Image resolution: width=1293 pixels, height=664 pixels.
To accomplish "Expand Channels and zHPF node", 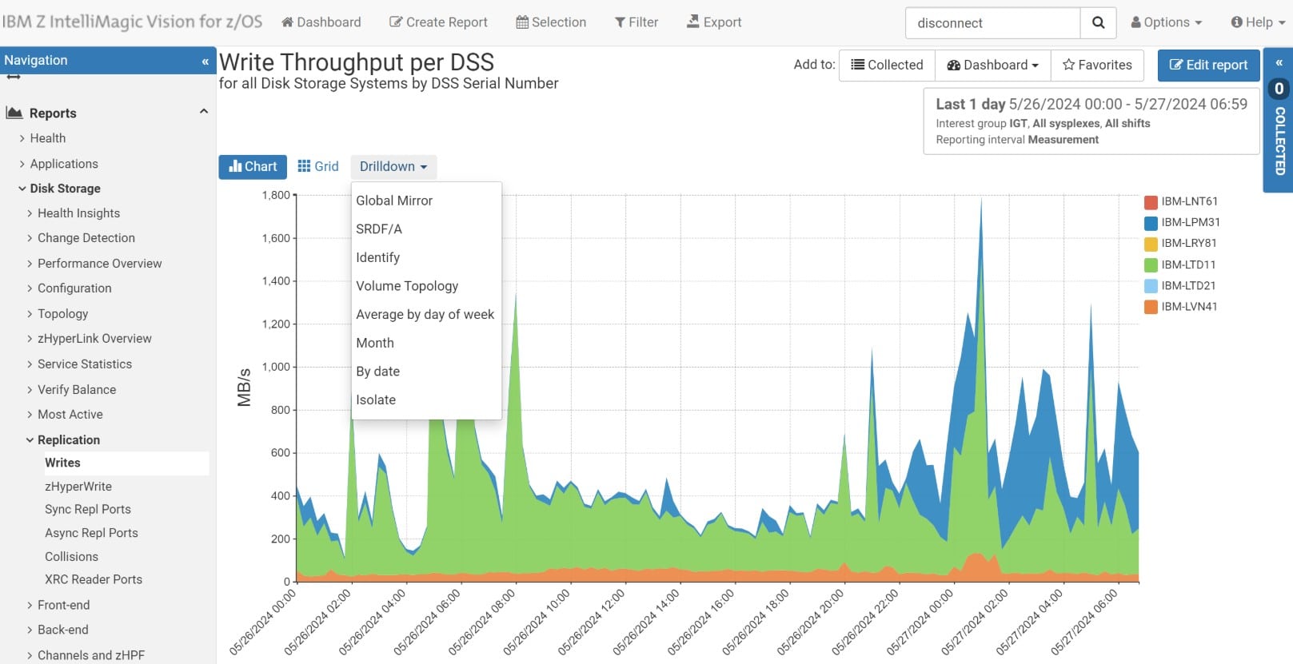I will click(30, 655).
